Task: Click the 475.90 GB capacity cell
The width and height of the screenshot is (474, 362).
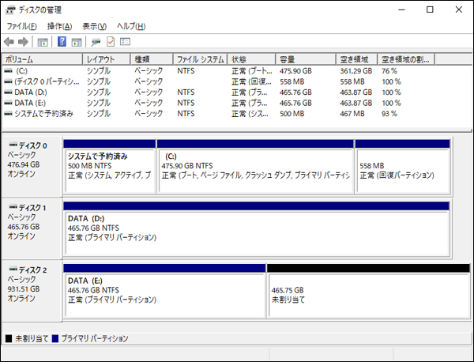Action: coord(295,71)
